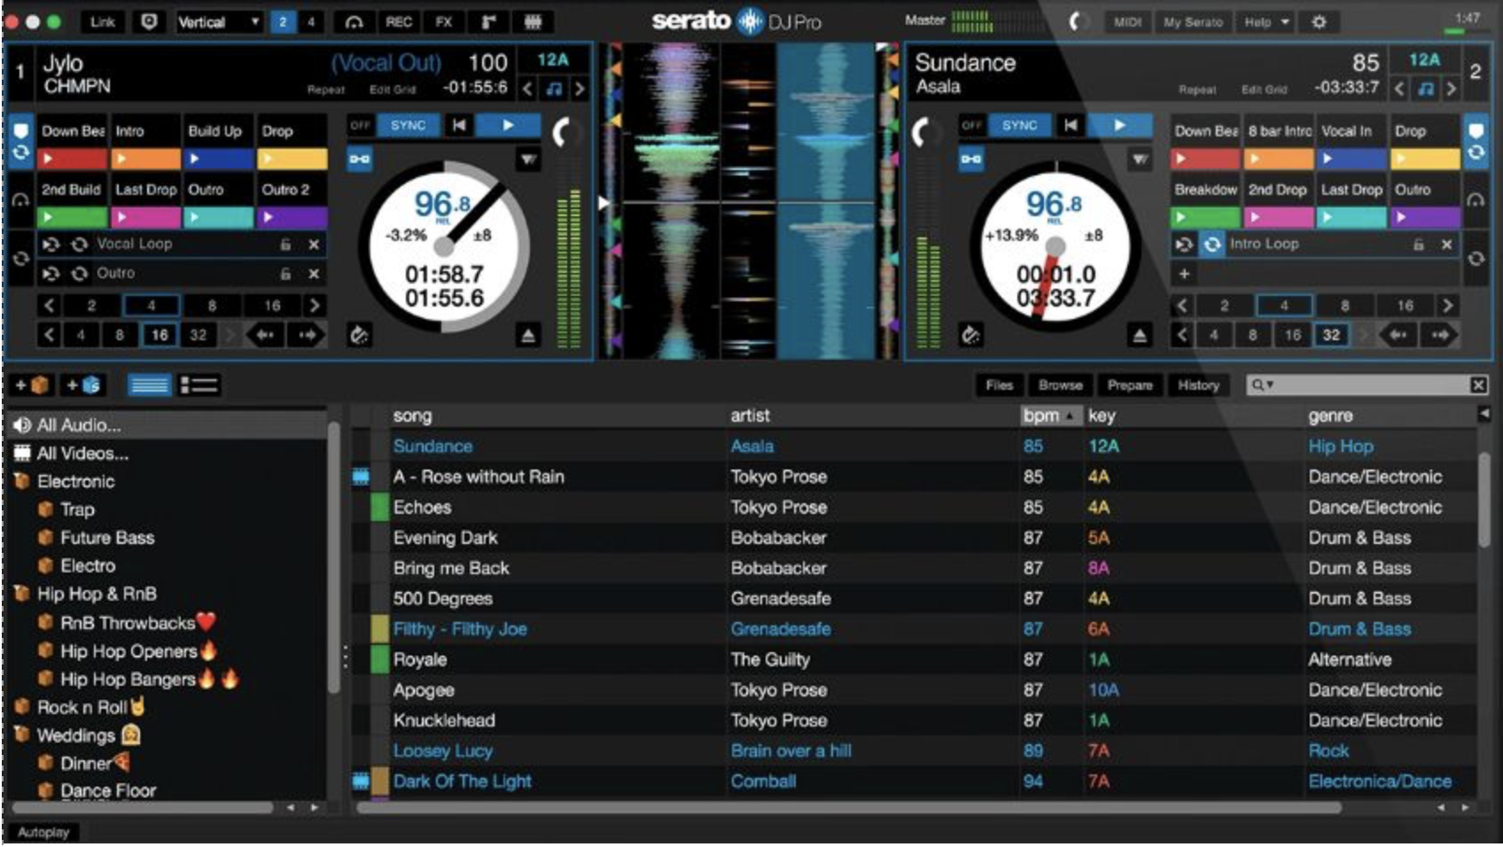Turn sync OFF on deck 1

pos(359,126)
